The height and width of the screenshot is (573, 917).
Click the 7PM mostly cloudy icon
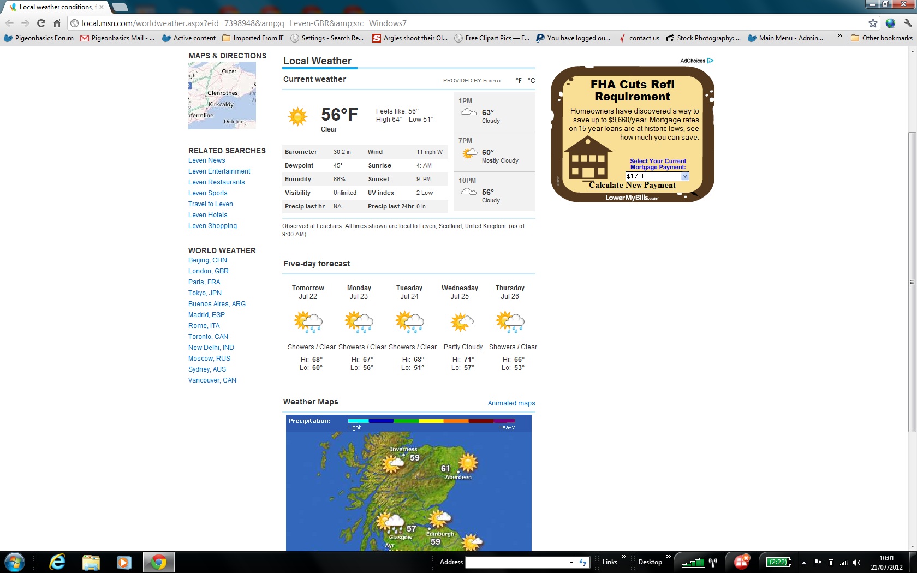point(469,153)
